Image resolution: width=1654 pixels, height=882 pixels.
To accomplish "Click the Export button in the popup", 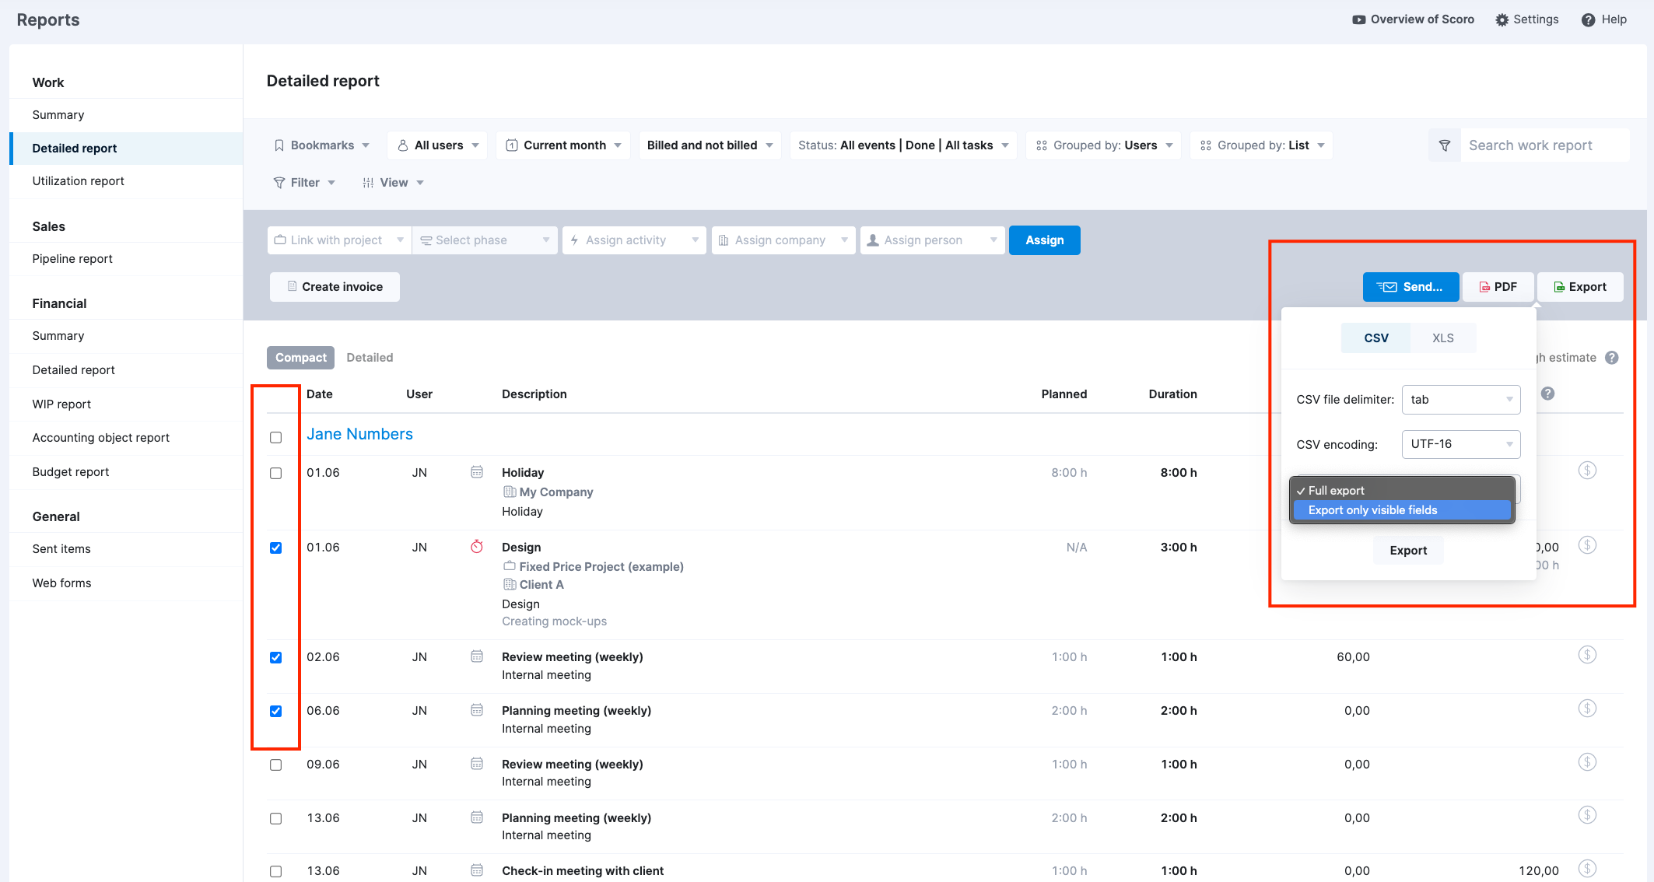I will click(1408, 551).
